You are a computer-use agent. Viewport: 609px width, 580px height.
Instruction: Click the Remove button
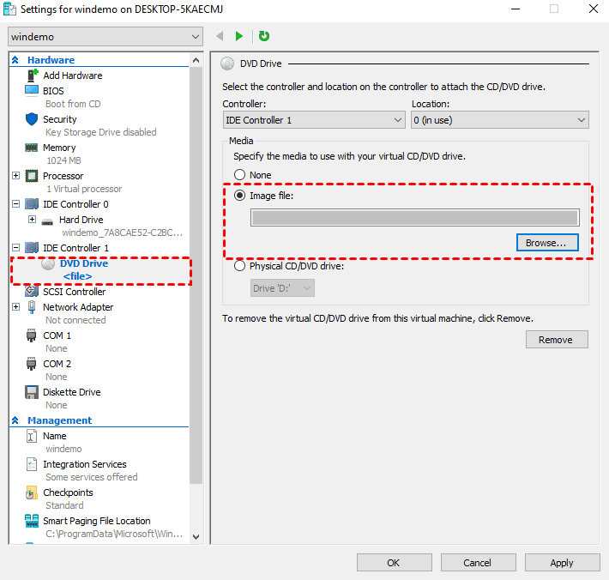click(557, 340)
